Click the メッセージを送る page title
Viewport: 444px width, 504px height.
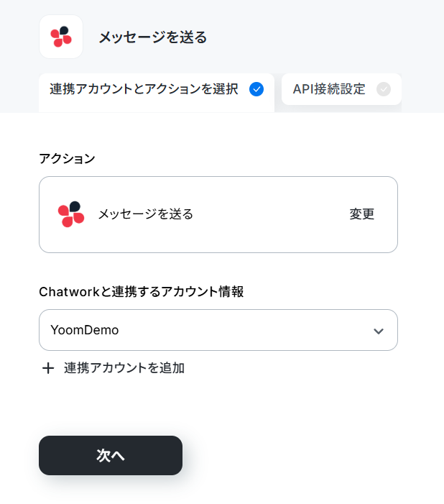pyautogui.click(x=153, y=37)
